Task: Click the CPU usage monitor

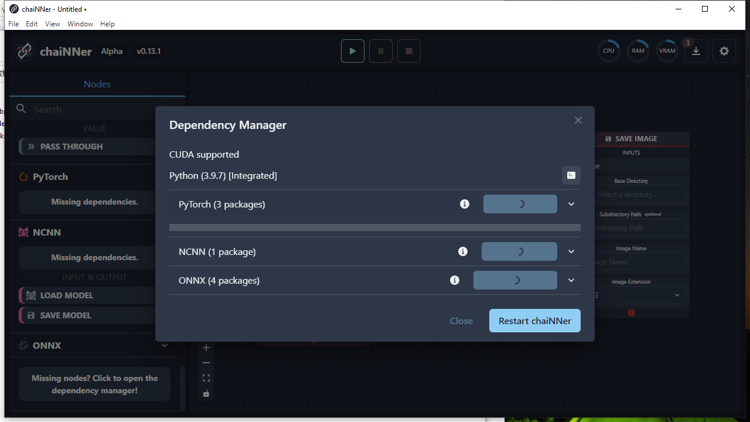Action: coord(608,50)
